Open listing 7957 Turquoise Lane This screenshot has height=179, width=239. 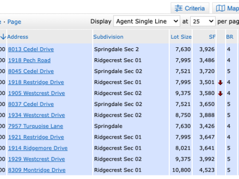click(x=36, y=126)
